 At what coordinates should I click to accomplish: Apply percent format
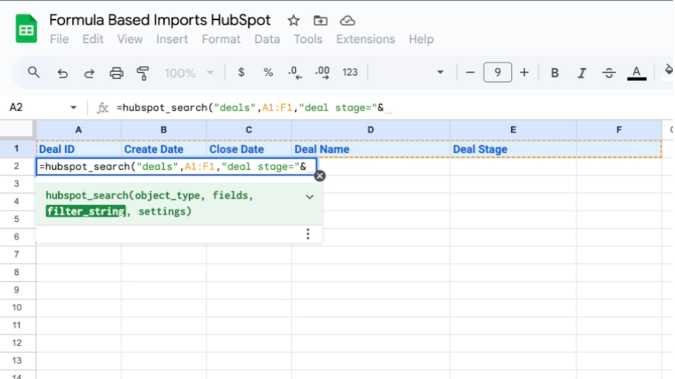click(268, 73)
